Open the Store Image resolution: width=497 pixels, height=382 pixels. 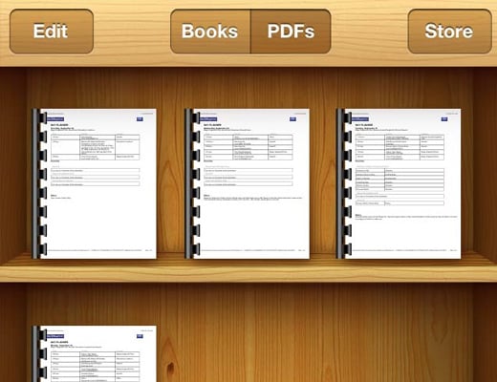pyautogui.click(x=449, y=32)
